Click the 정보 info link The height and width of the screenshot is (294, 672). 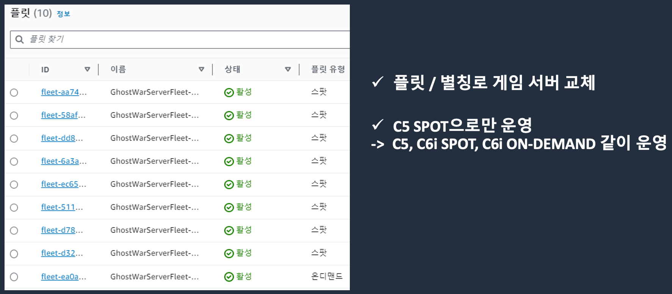pyautogui.click(x=63, y=14)
